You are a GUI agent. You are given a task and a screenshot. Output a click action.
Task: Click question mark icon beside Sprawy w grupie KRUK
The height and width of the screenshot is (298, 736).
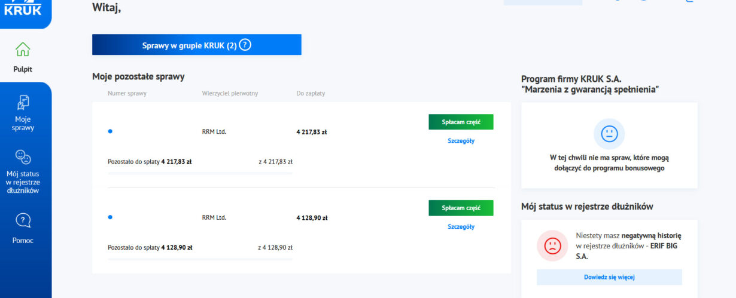click(245, 45)
